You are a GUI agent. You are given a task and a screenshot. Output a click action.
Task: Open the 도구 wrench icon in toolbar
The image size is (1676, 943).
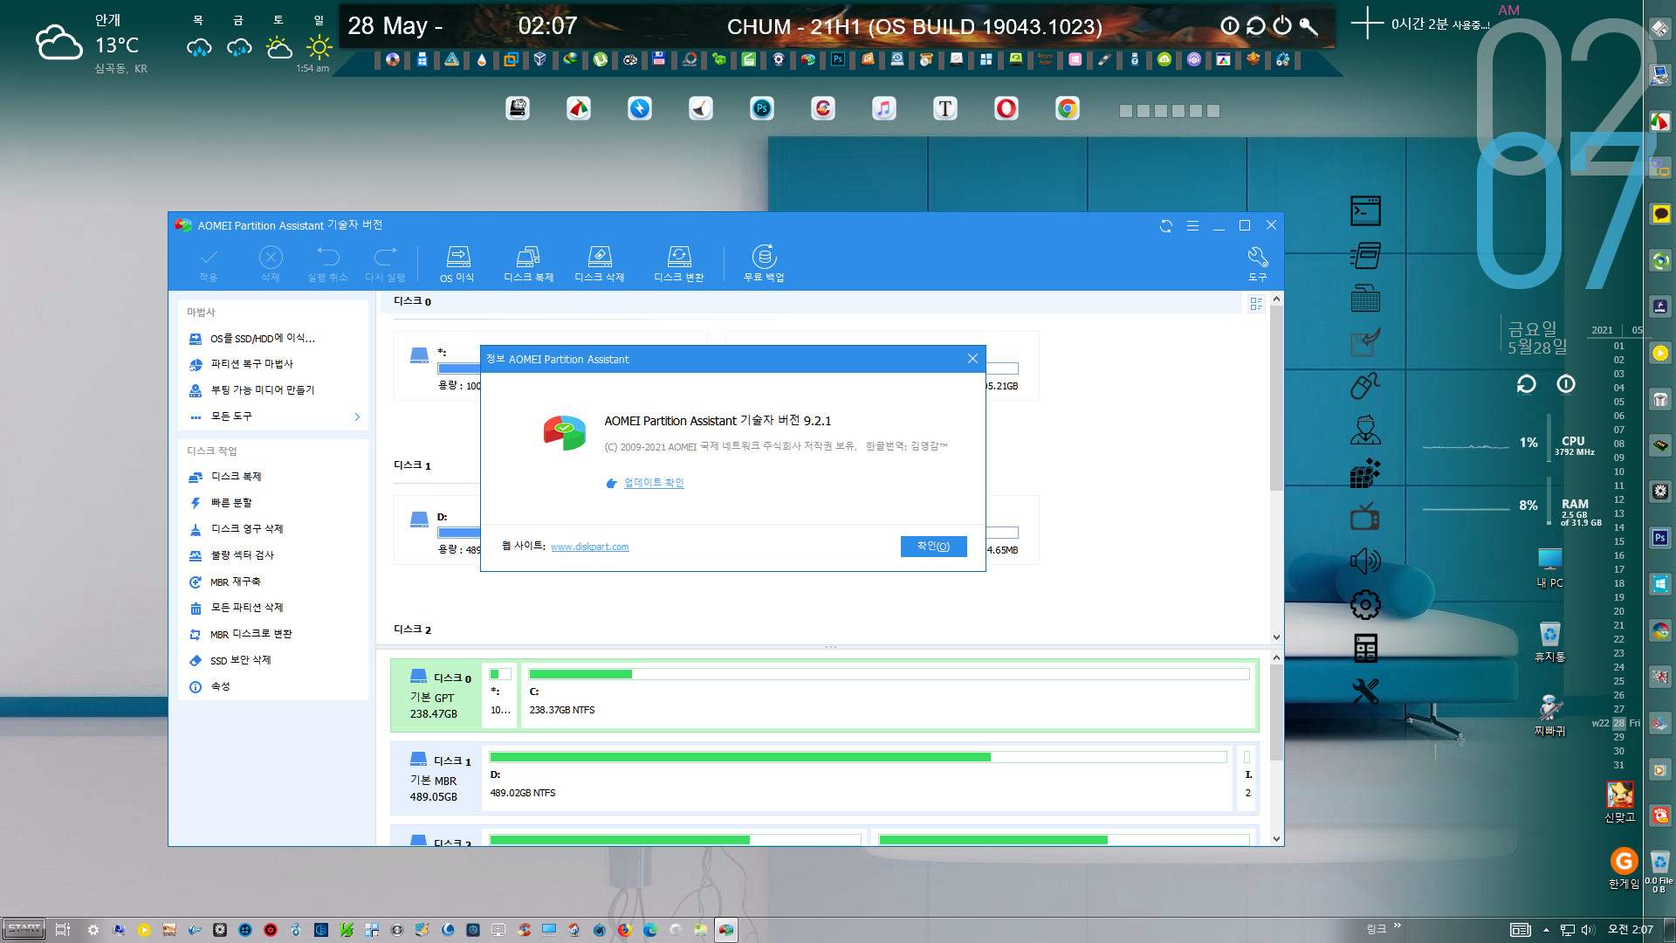pyautogui.click(x=1257, y=263)
